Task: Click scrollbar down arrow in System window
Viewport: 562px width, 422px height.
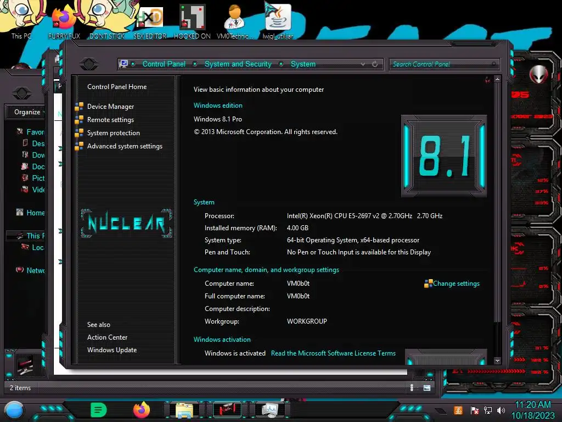Action: coord(497,360)
